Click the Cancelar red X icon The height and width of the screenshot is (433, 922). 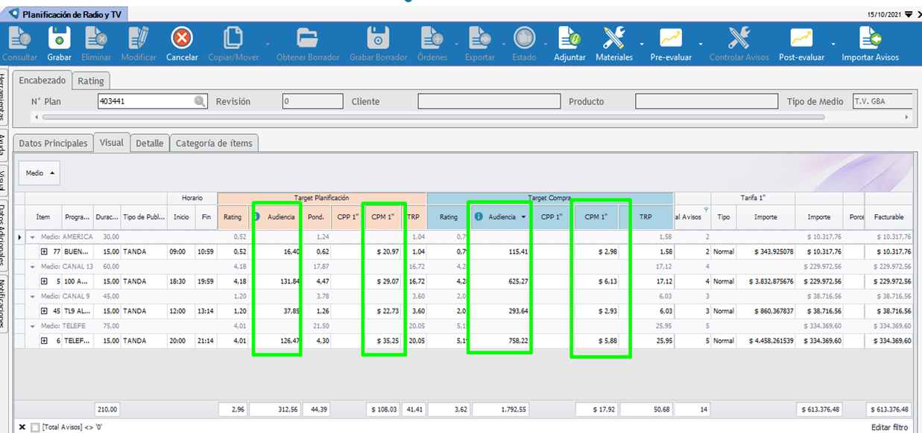tap(182, 38)
